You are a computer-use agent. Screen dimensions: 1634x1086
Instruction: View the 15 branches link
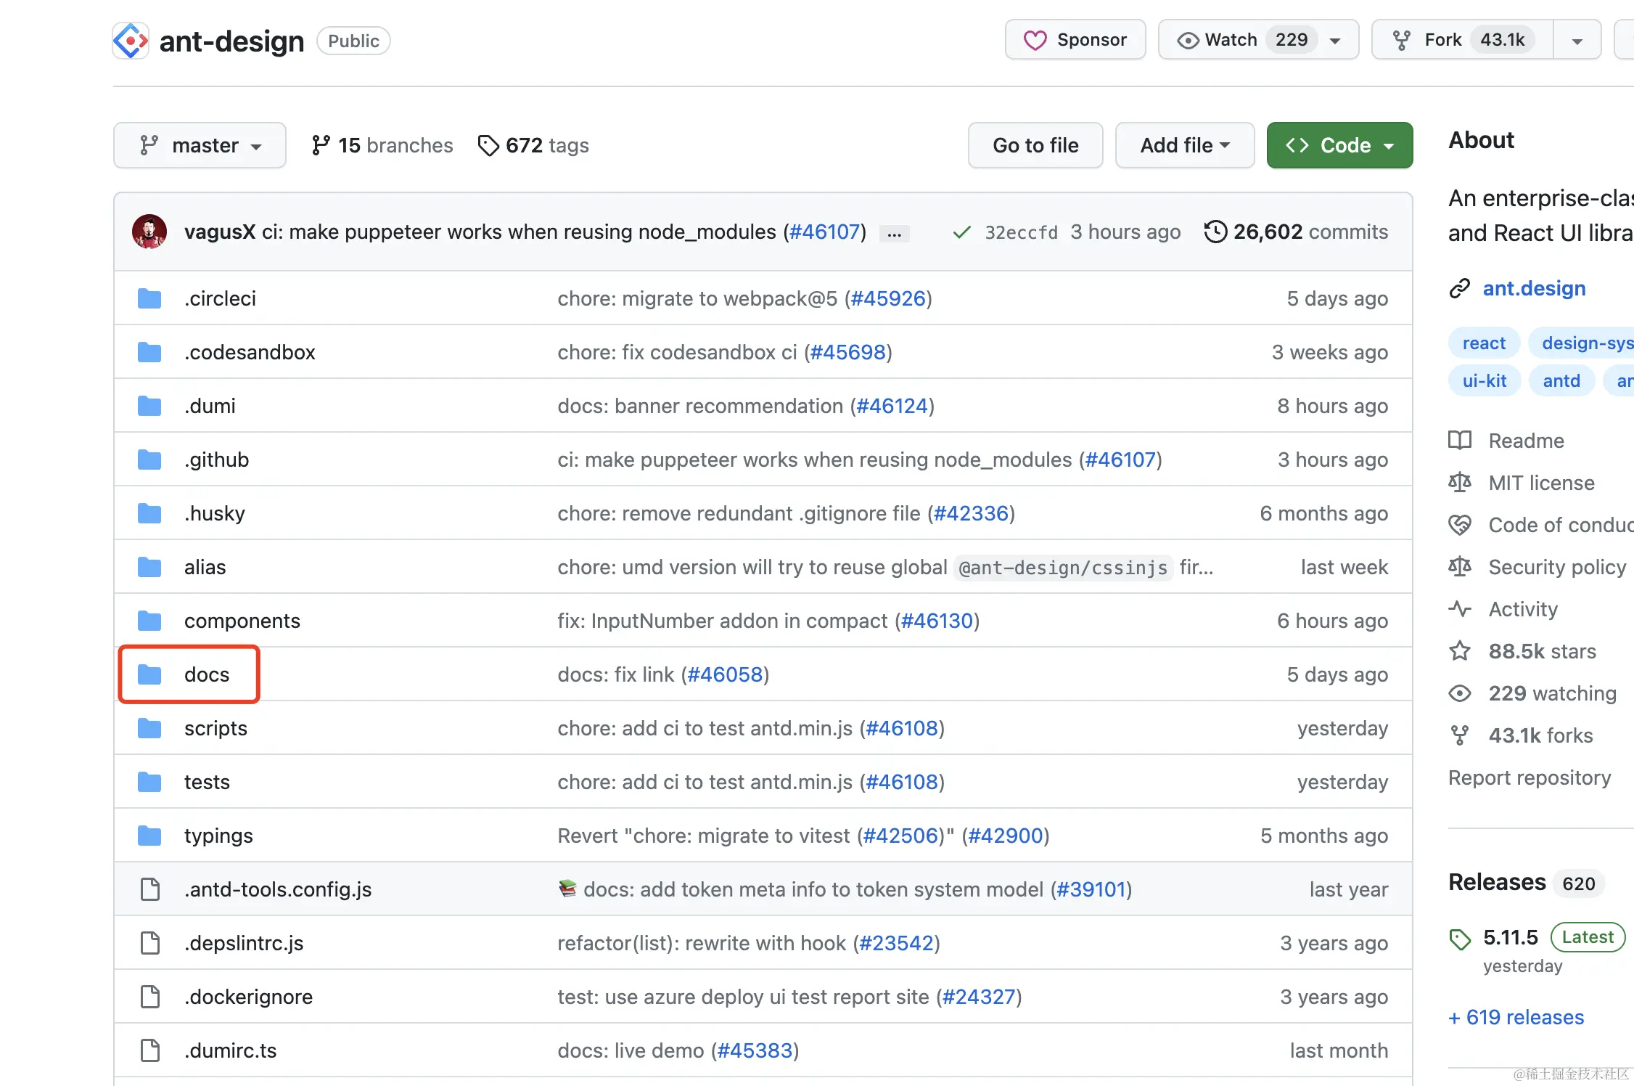(382, 145)
